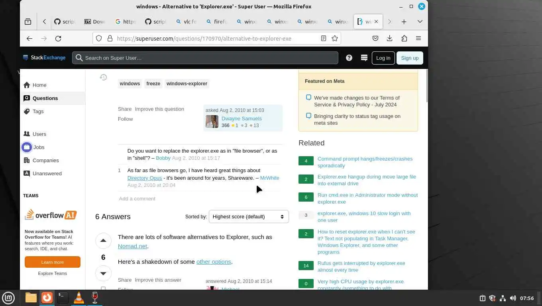Open Firefox downloads panel

pos(390,38)
